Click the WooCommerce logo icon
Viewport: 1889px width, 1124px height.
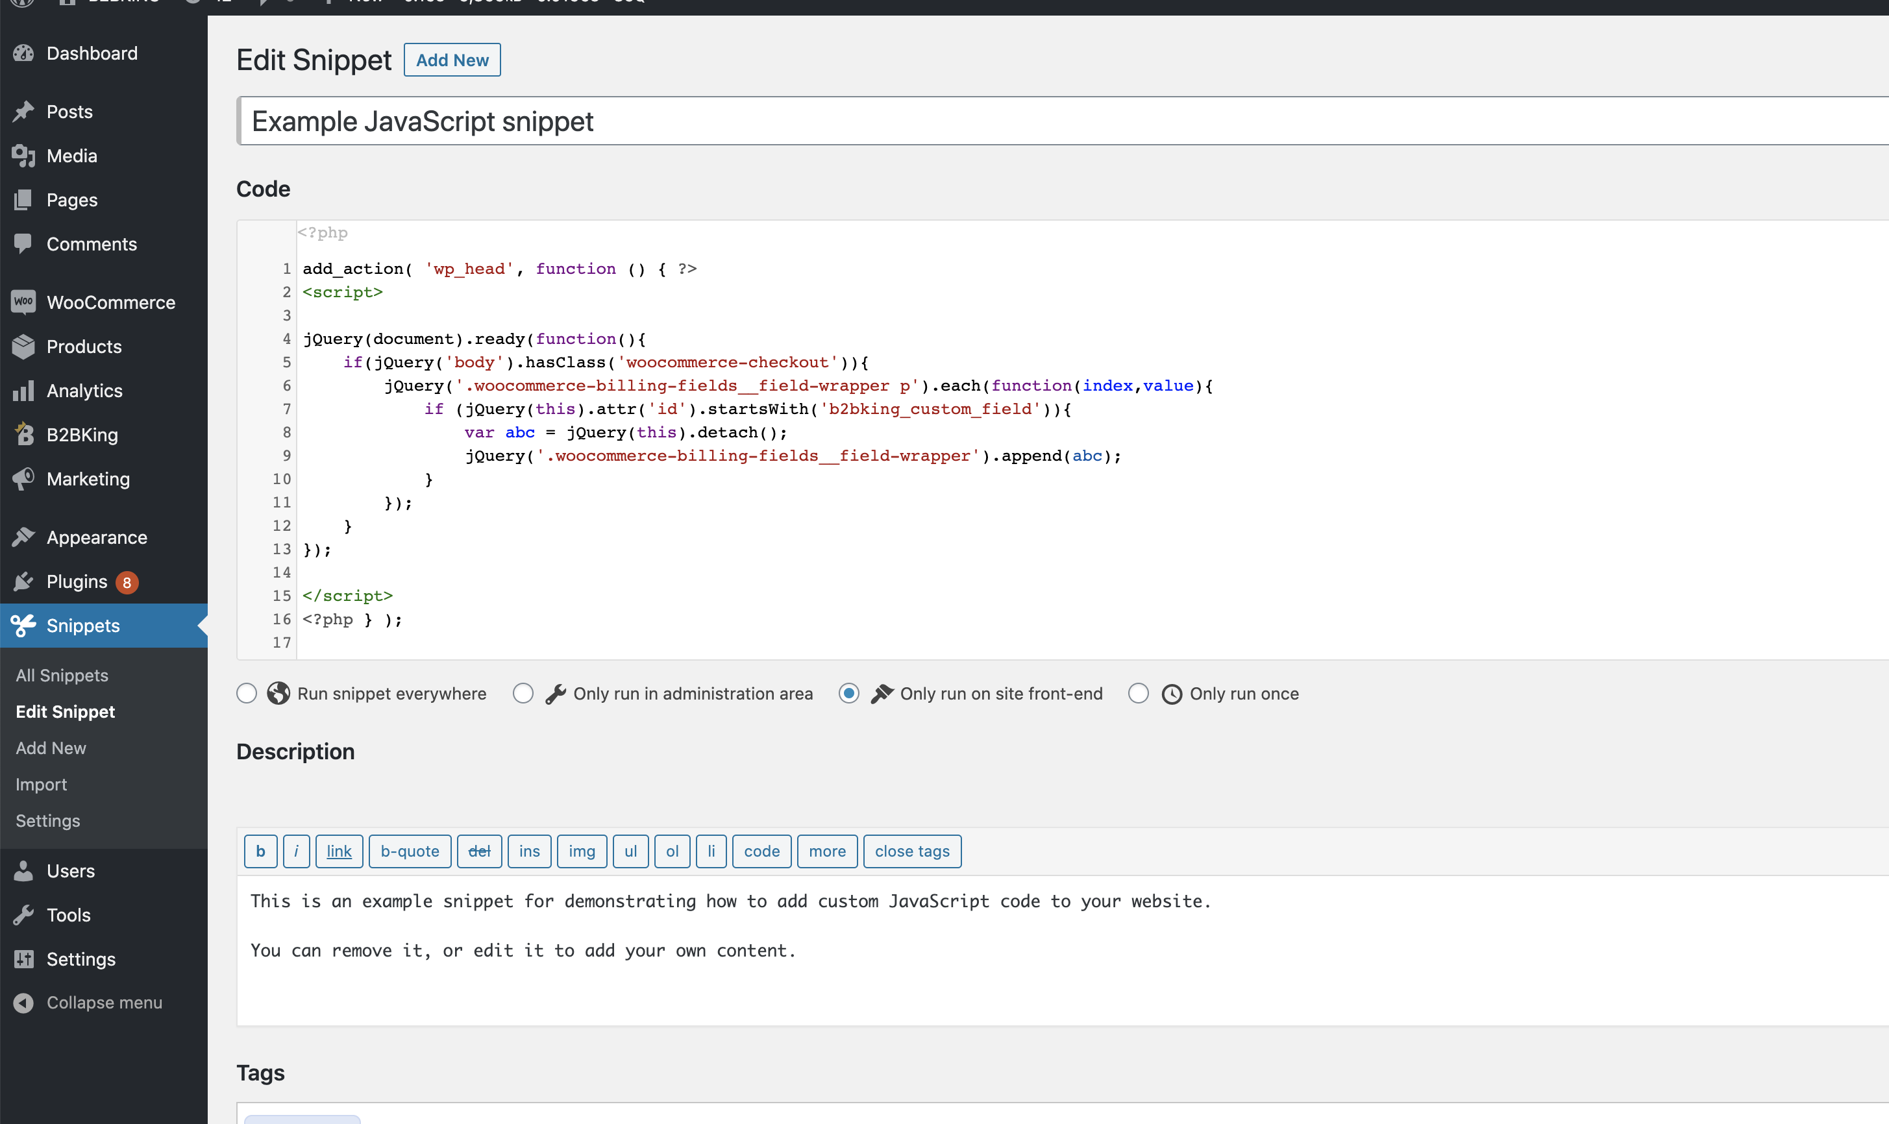23,302
